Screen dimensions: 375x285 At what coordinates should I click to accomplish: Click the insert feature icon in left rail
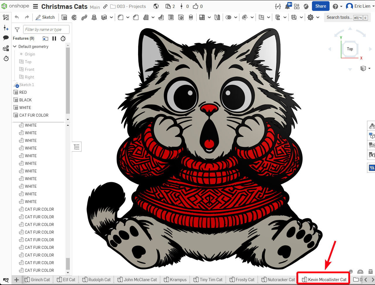coord(6,28)
